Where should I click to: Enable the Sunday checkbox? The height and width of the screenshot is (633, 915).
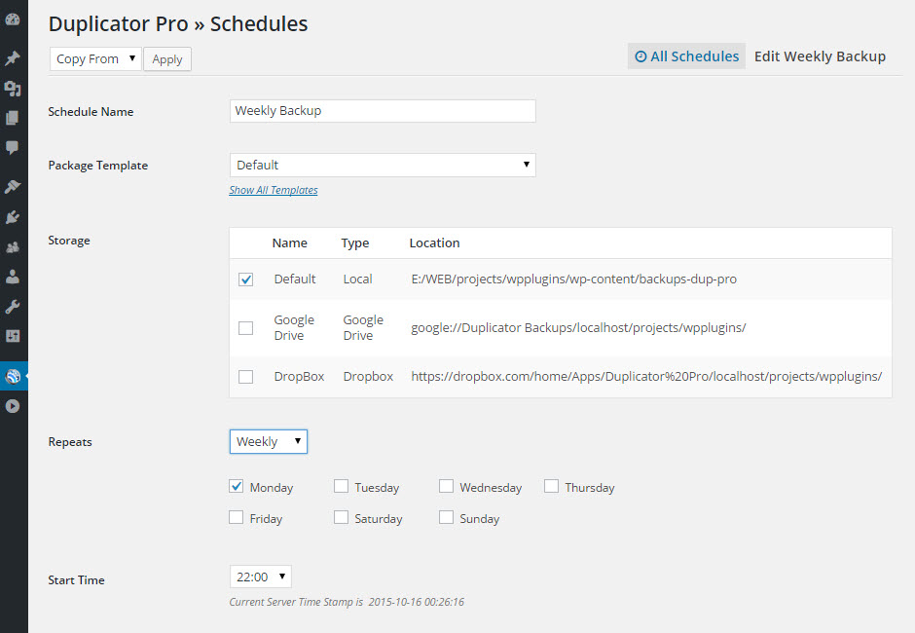[x=446, y=517]
